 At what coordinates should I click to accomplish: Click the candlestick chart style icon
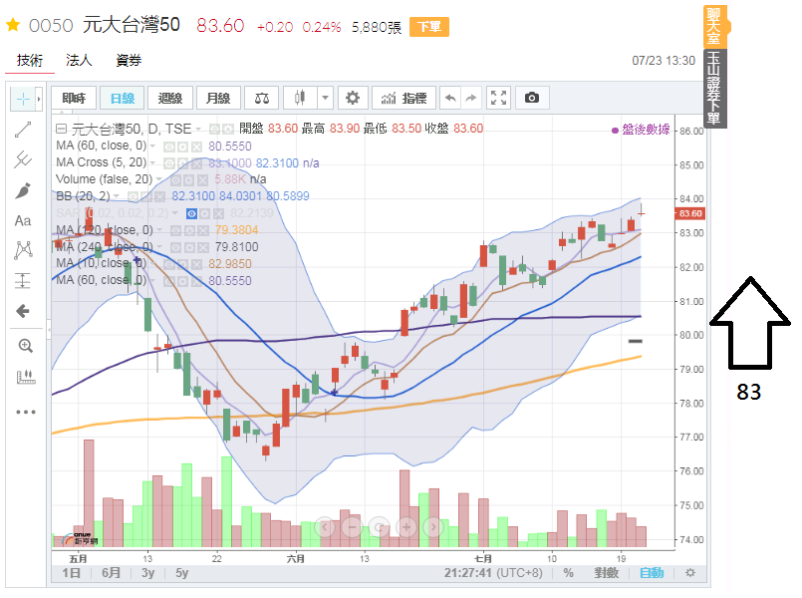click(x=300, y=98)
